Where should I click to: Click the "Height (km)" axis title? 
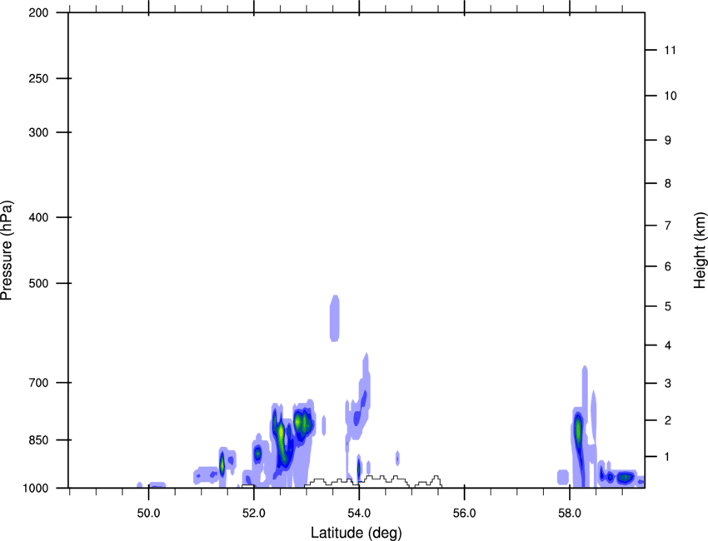[x=700, y=251]
